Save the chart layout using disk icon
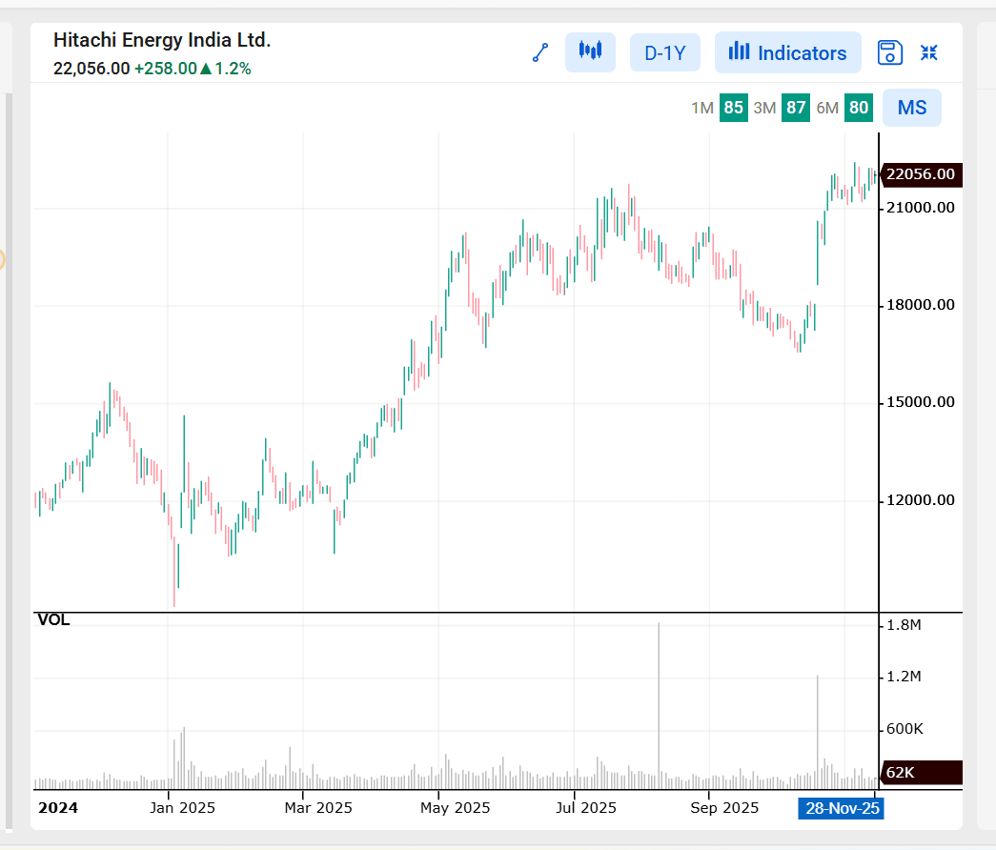The width and height of the screenshot is (996, 850). tap(890, 52)
